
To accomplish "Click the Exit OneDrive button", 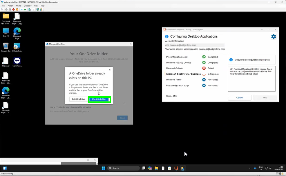I will [78, 99].
